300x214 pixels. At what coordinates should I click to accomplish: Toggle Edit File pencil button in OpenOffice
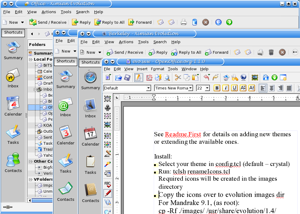pos(138,78)
